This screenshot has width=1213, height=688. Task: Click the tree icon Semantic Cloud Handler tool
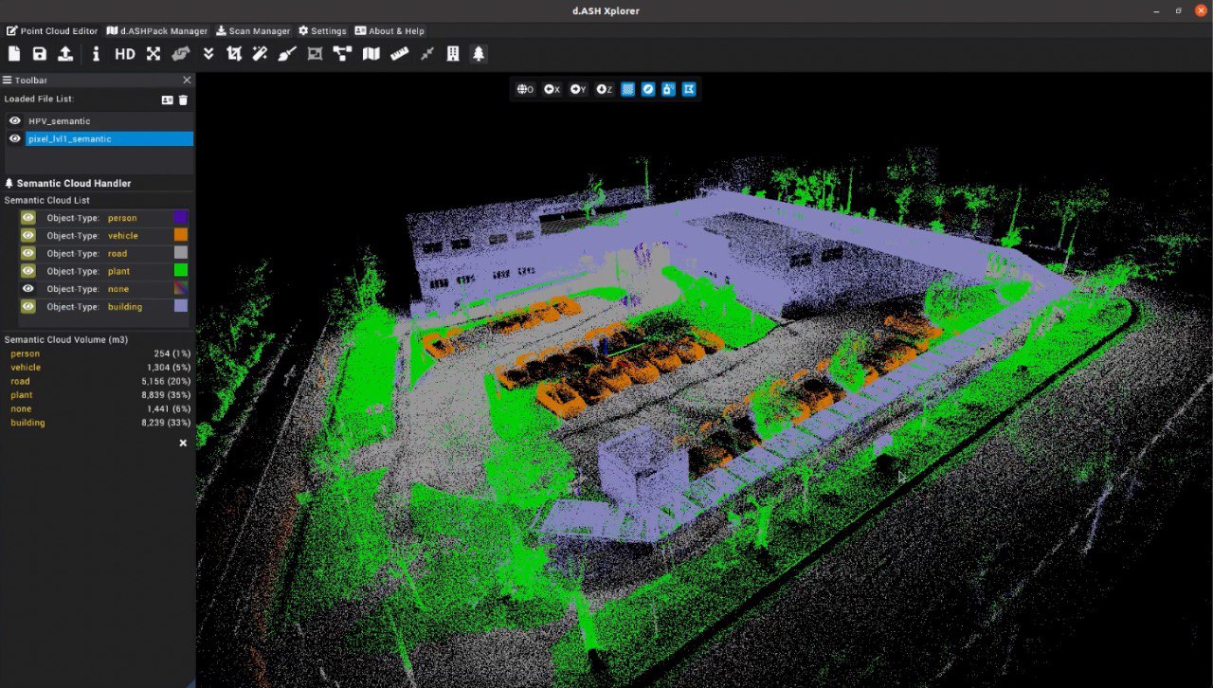[479, 54]
